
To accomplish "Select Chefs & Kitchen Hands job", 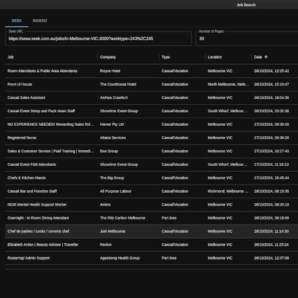I will [x=27, y=178].
